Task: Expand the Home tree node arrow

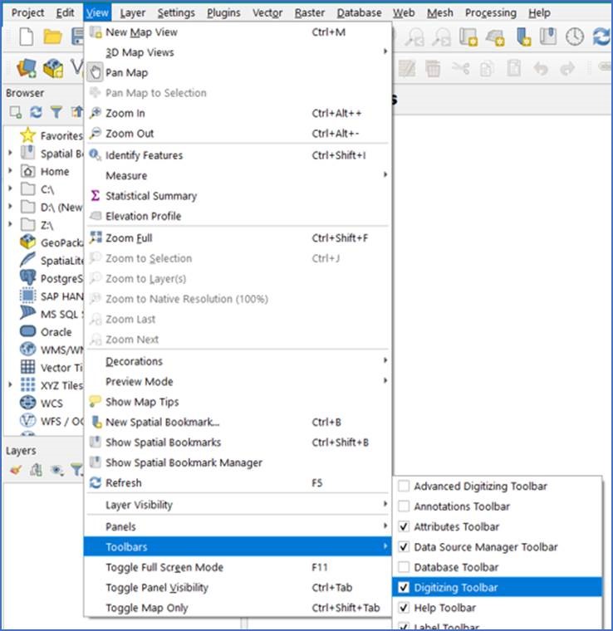Action: point(11,171)
